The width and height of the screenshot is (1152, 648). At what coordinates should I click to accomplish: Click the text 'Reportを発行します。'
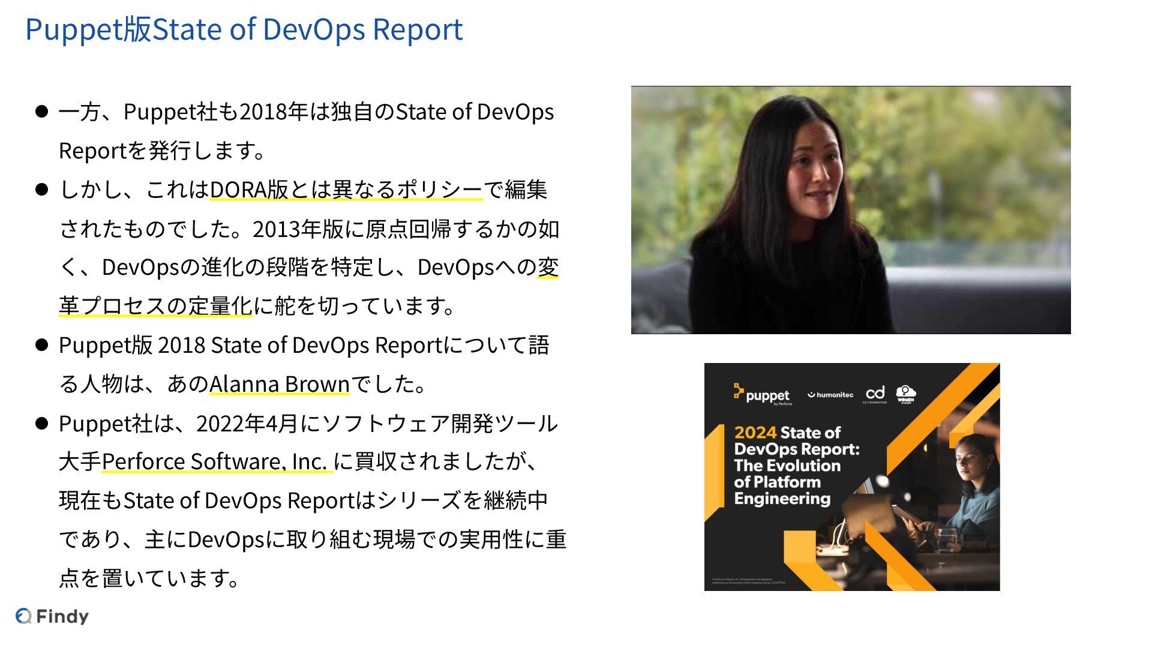coord(162,151)
